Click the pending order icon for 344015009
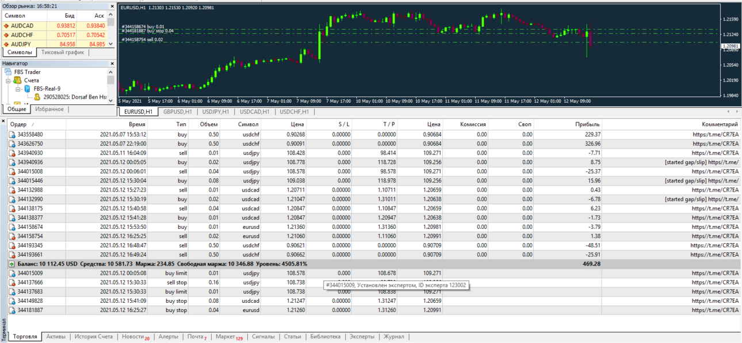Viewport: 742px width, 343px height. [13, 273]
